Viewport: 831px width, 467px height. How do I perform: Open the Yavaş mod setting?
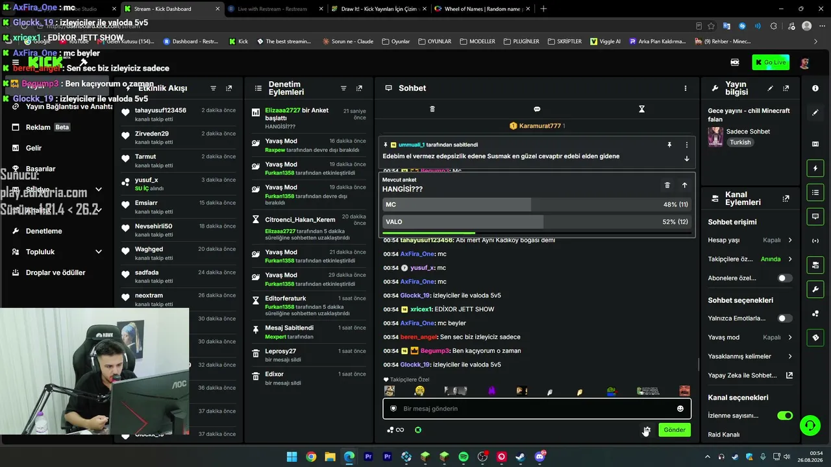pos(750,337)
